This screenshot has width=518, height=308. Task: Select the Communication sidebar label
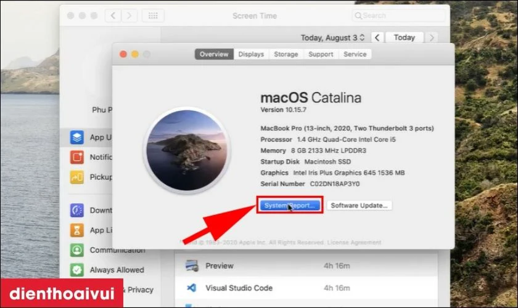117,250
